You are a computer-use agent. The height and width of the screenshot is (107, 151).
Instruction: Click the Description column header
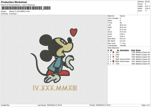[x=125, y=50]
